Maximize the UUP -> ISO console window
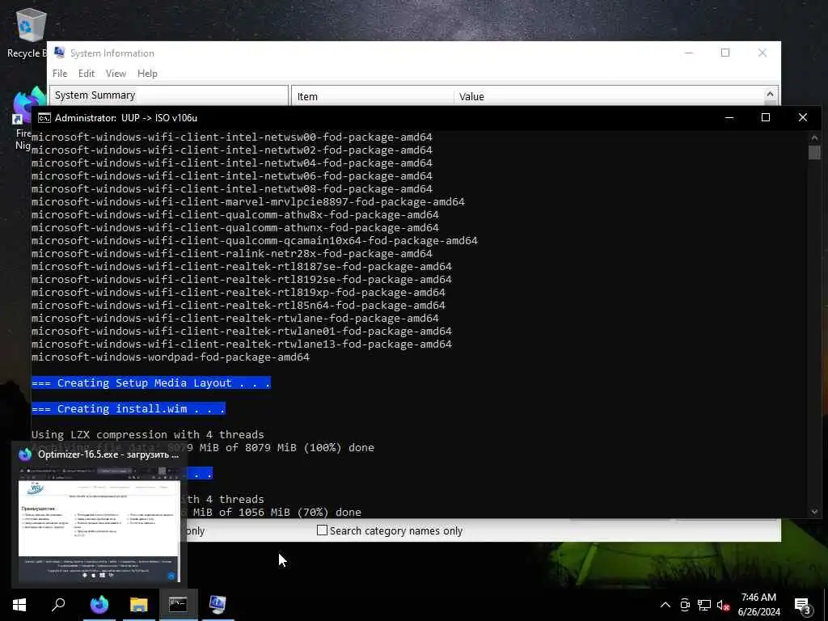Screen dimensions: 828x621 coord(766,118)
